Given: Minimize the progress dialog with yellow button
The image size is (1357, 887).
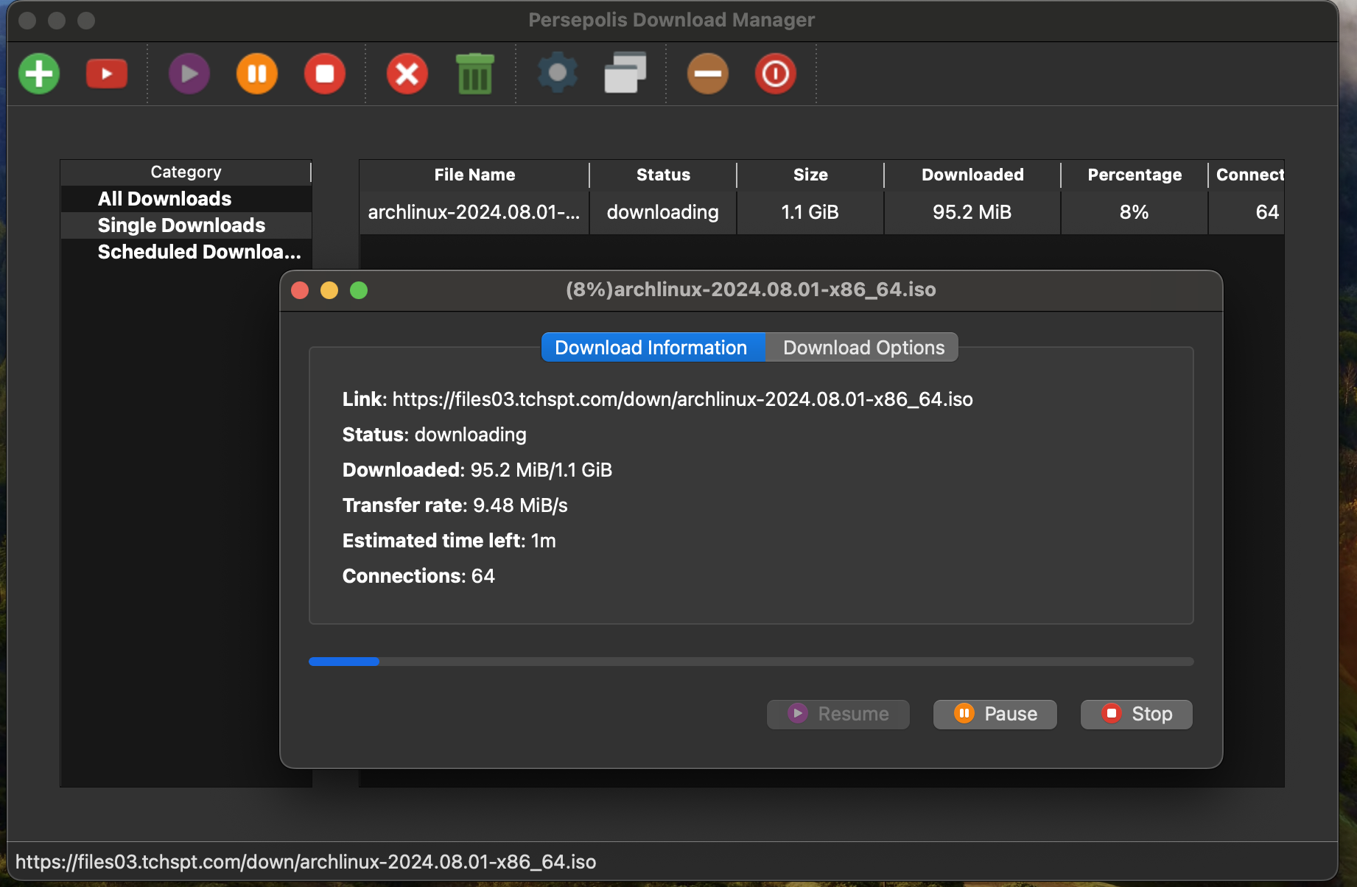Looking at the screenshot, I should point(329,290).
